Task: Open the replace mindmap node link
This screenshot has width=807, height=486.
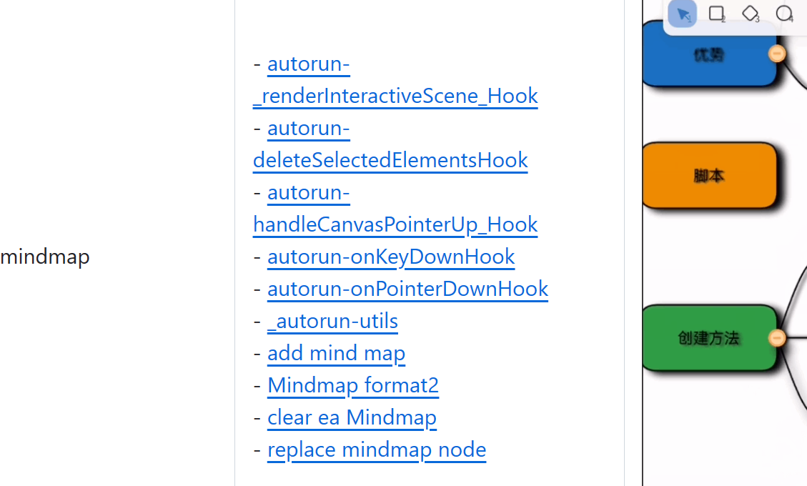Action: click(377, 450)
